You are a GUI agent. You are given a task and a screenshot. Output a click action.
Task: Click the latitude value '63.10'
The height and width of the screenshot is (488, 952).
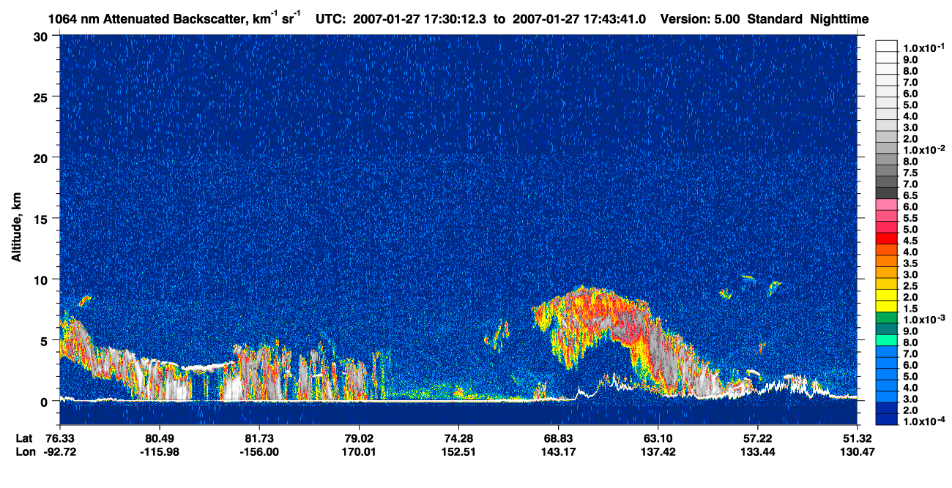pyautogui.click(x=658, y=438)
